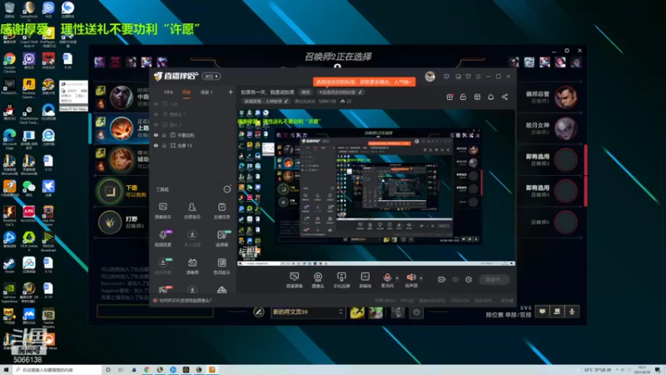Show the 图片 2 hidden layer
The width and height of the screenshot is (666, 375).
click(x=156, y=124)
